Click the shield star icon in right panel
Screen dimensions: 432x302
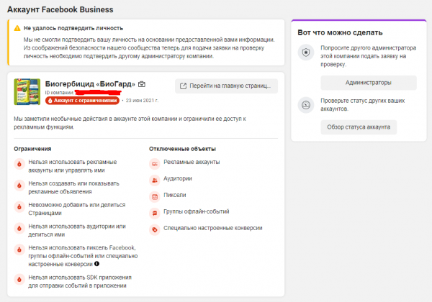[306, 52]
